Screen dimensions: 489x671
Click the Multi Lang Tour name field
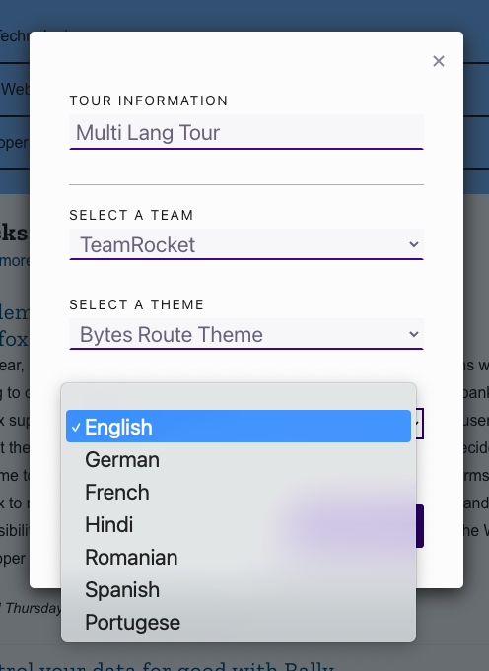coord(246,132)
